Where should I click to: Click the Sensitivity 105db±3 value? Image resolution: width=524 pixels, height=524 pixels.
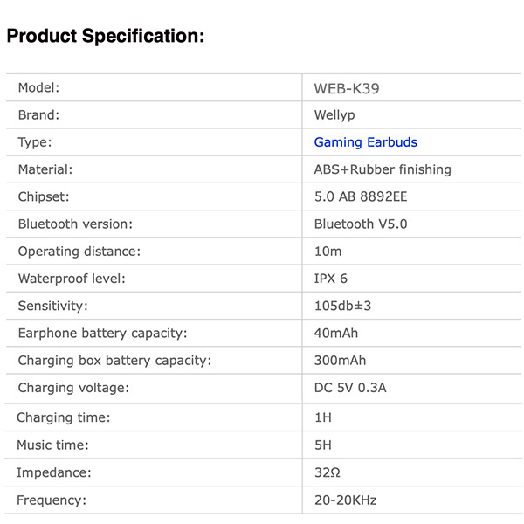[342, 307]
